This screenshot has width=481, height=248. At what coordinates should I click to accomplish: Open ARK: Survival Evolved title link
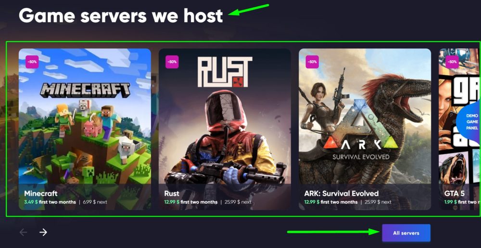point(342,194)
